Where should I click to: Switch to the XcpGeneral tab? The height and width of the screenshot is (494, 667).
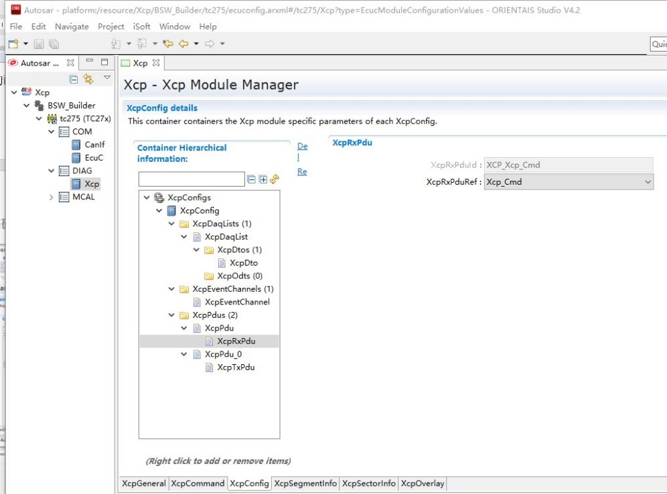(144, 483)
